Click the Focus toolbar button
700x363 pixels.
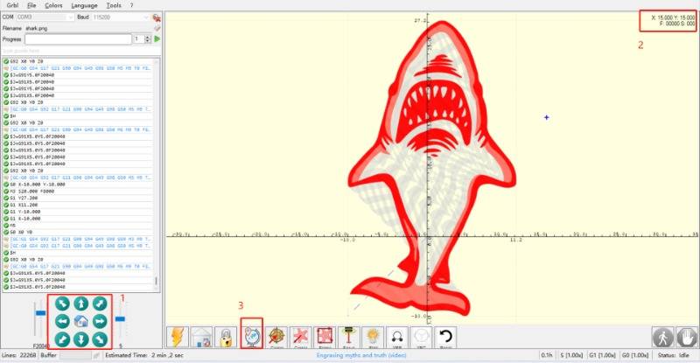(x=348, y=337)
